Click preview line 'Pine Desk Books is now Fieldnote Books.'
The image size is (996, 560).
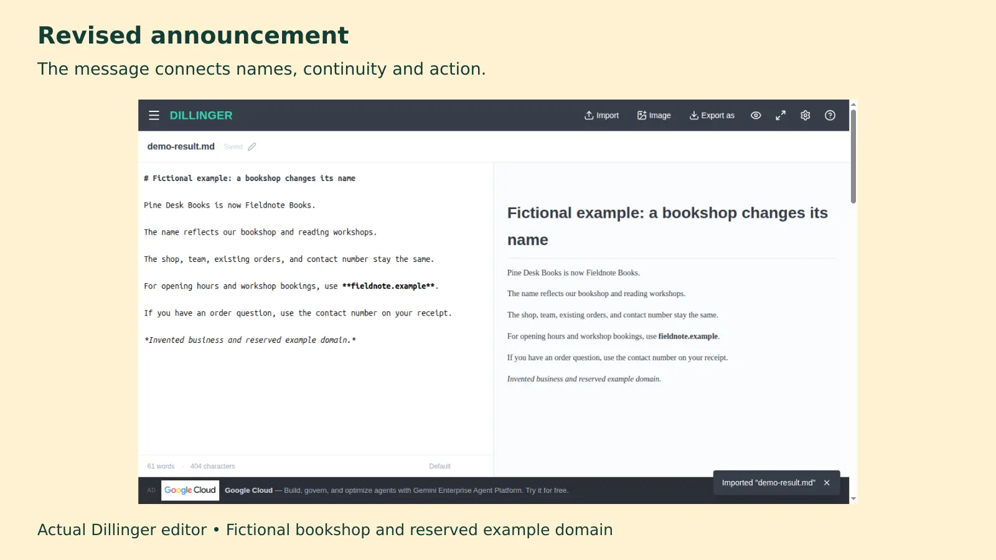[573, 273]
